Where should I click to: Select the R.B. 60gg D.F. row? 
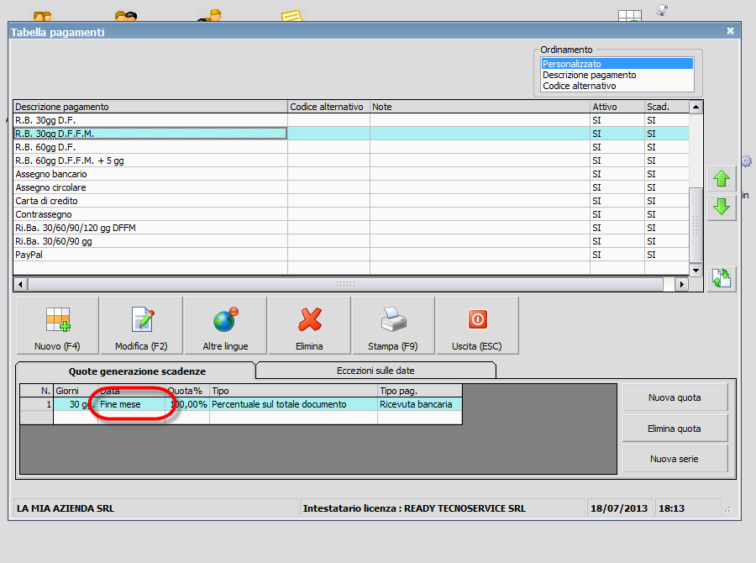pos(351,147)
